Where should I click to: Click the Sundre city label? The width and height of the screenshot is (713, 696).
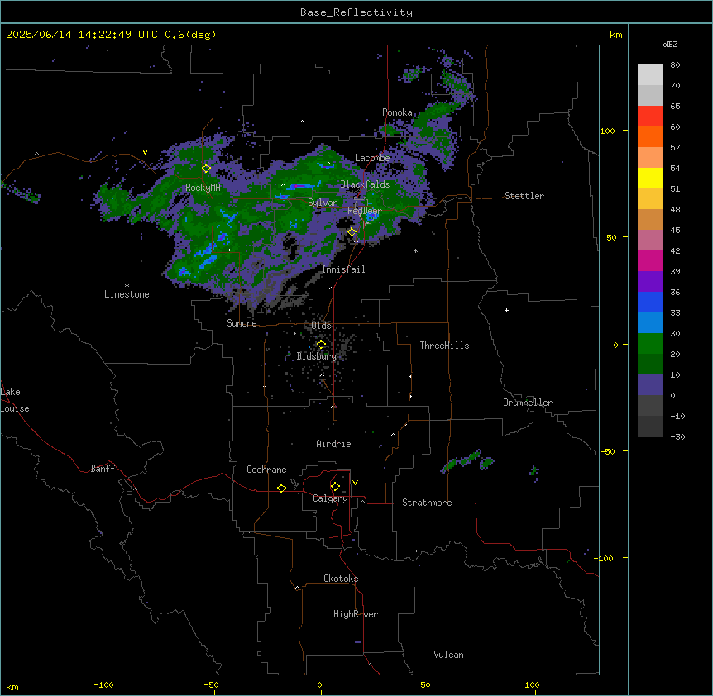242,323
